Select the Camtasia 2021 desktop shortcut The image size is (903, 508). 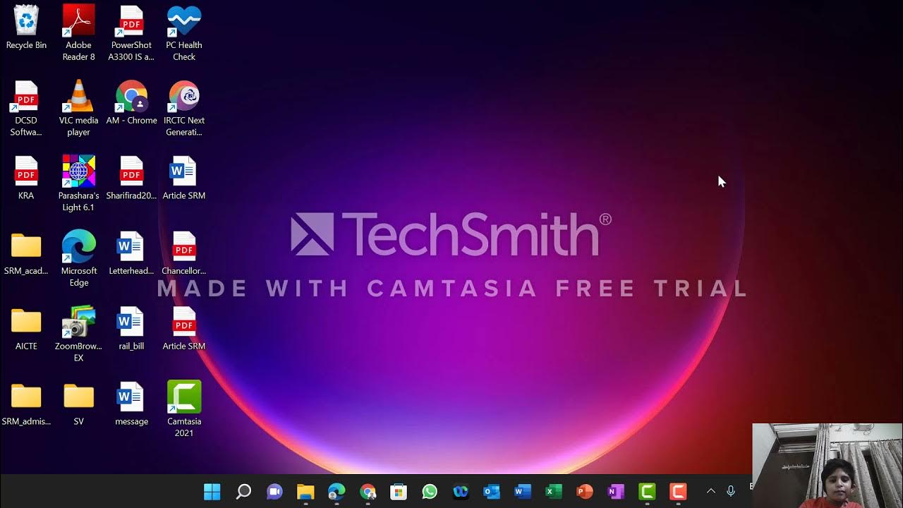184,409
